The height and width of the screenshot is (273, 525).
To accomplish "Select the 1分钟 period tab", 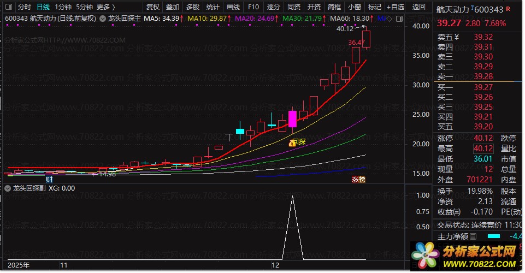I will [x=63, y=7].
